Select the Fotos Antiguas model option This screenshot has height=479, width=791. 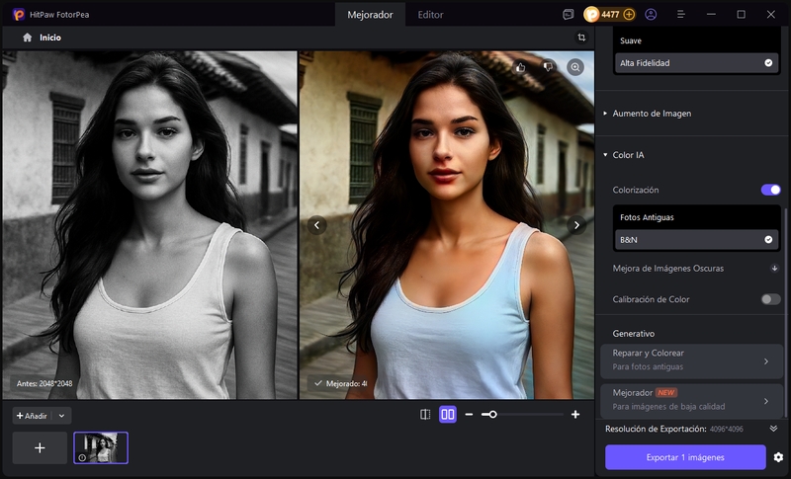697,217
